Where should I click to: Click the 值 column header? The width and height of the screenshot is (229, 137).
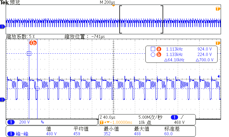[x=49, y=129]
